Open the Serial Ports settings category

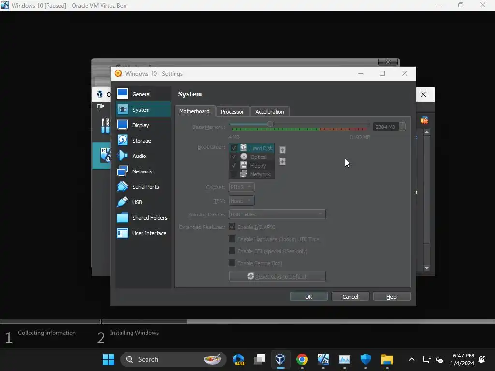(x=143, y=187)
